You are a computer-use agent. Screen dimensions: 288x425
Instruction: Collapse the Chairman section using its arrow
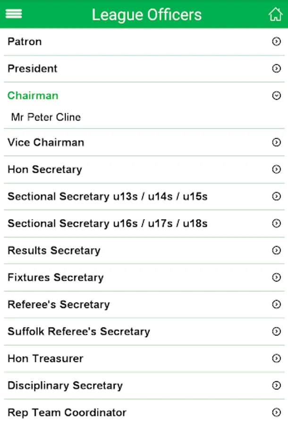pos(276,96)
